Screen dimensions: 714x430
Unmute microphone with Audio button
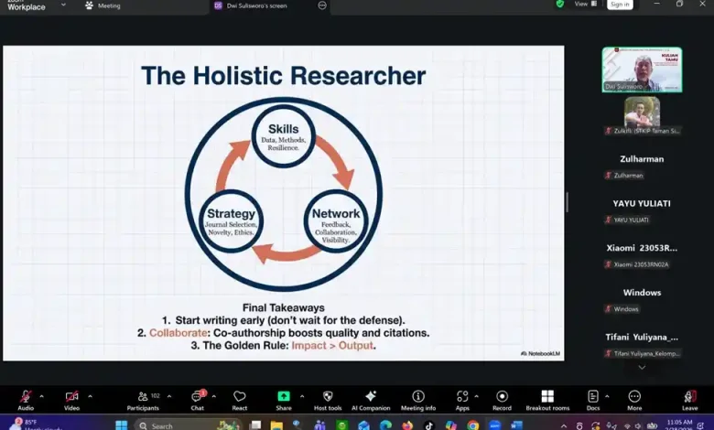point(26,399)
